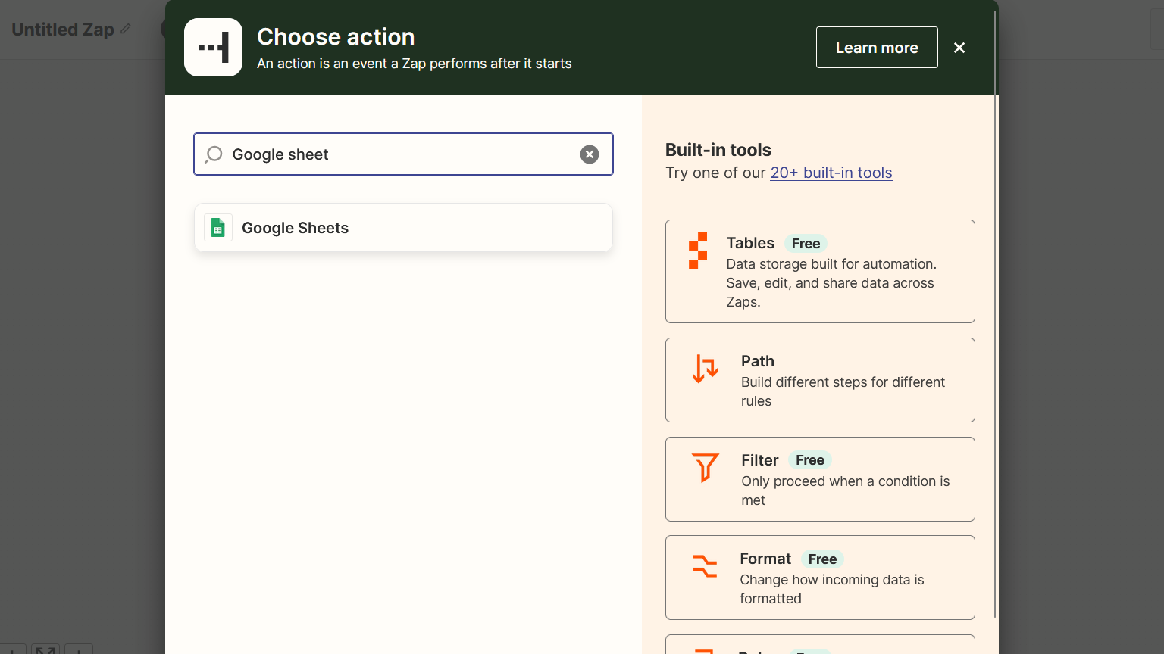Viewport: 1164px width, 654px height.
Task: Click the magnifier icon in search box
Action: pyautogui.click(x=214, y=154)
